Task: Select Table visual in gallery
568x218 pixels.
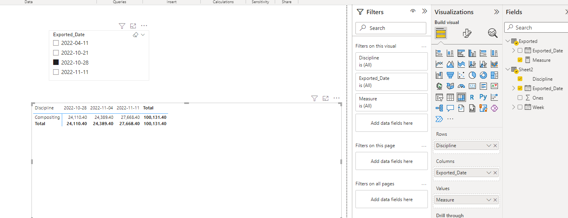Action: (x=450, y=97)
